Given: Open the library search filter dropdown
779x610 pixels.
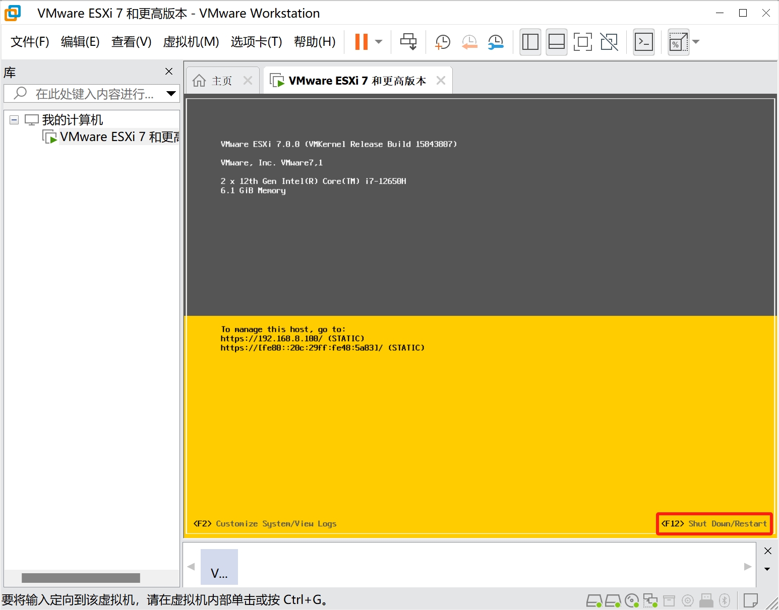Looking at the screenshot, I should click(171, 93).
